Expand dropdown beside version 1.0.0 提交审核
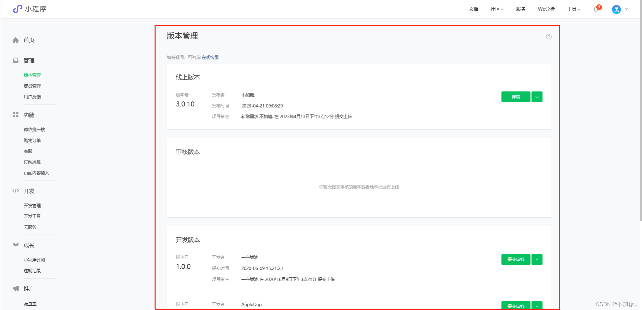Screen dimensions: 642x310 [537, 259]
